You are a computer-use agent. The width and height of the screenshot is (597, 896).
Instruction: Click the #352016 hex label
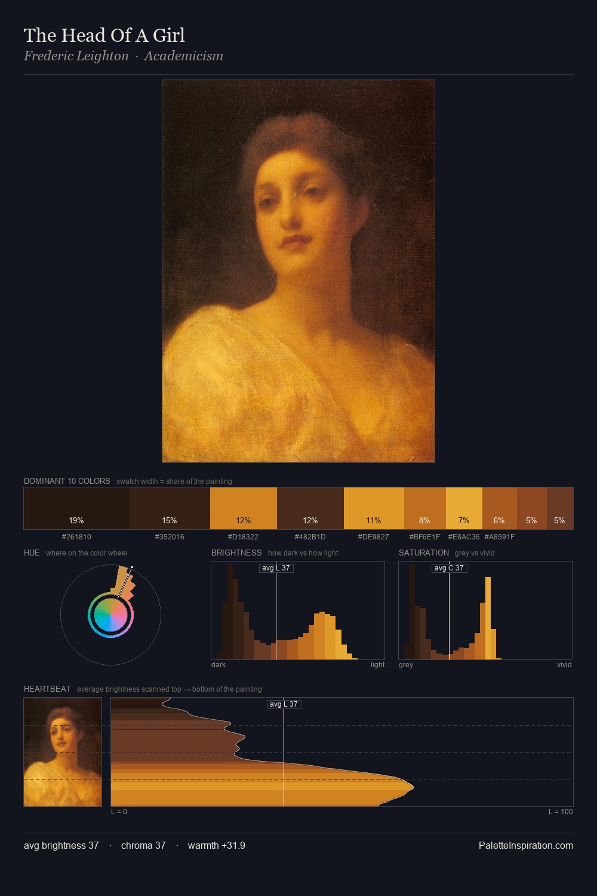coord(170,537)
